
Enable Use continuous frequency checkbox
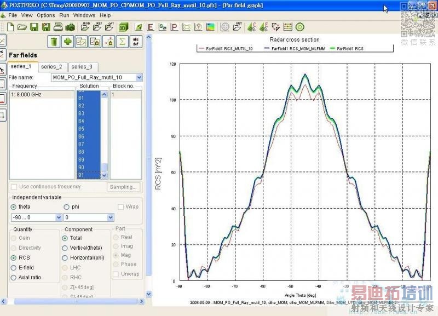click(13, 187)
